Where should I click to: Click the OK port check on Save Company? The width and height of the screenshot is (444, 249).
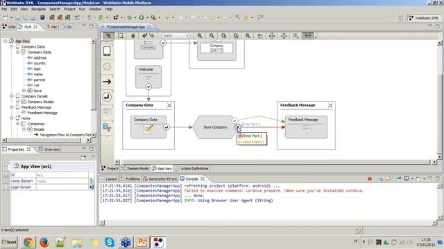pyautogui.click(x=234, y=120)
